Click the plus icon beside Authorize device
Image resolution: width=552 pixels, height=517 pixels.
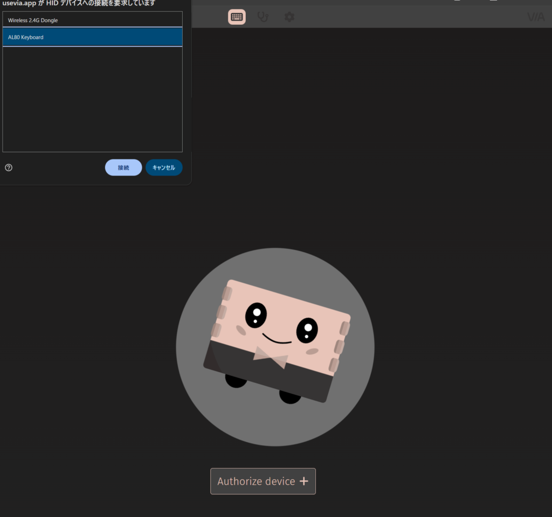tap(303, 481)
